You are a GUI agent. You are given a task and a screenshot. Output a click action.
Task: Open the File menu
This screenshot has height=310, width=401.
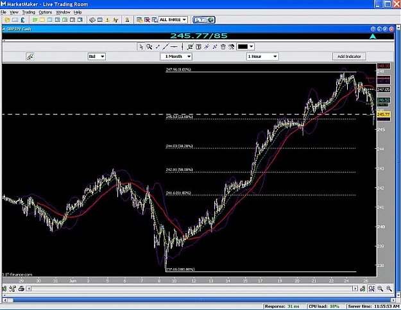(3, 12)
